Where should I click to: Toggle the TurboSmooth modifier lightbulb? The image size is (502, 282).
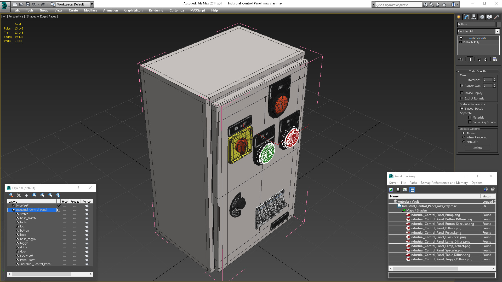(461, 38)
